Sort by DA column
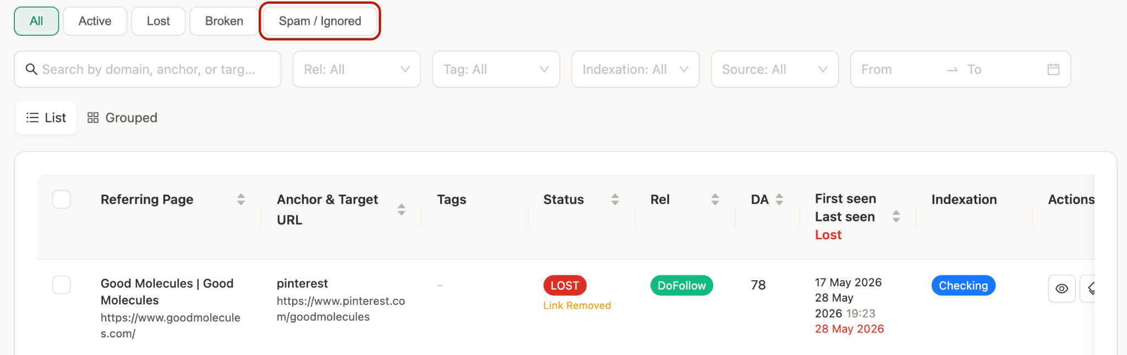The height and width of the screenshot is (355, 1127). pyautogui.click(x=779, y=199)
